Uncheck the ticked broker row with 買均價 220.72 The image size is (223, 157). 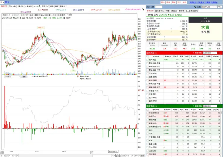coord(147,70)
